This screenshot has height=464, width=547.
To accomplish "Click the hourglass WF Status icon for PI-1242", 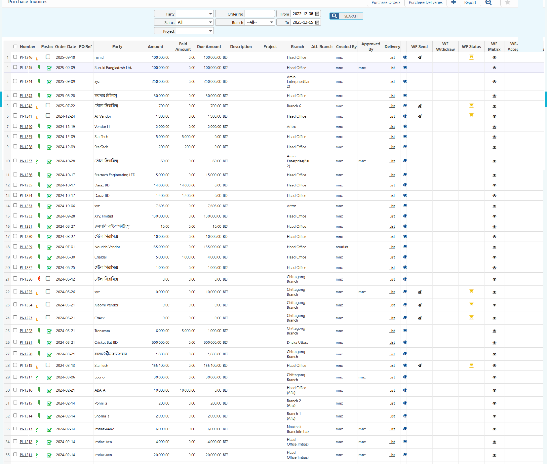I will pos(471,106).
